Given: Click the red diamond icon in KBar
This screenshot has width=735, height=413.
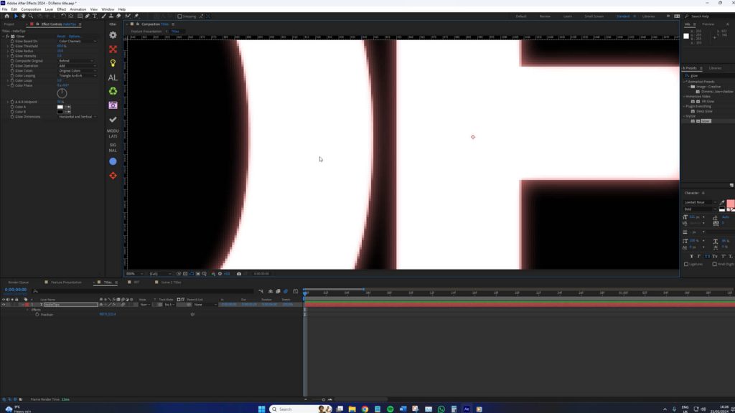Looking at the screenshot, I should (113, 176).
